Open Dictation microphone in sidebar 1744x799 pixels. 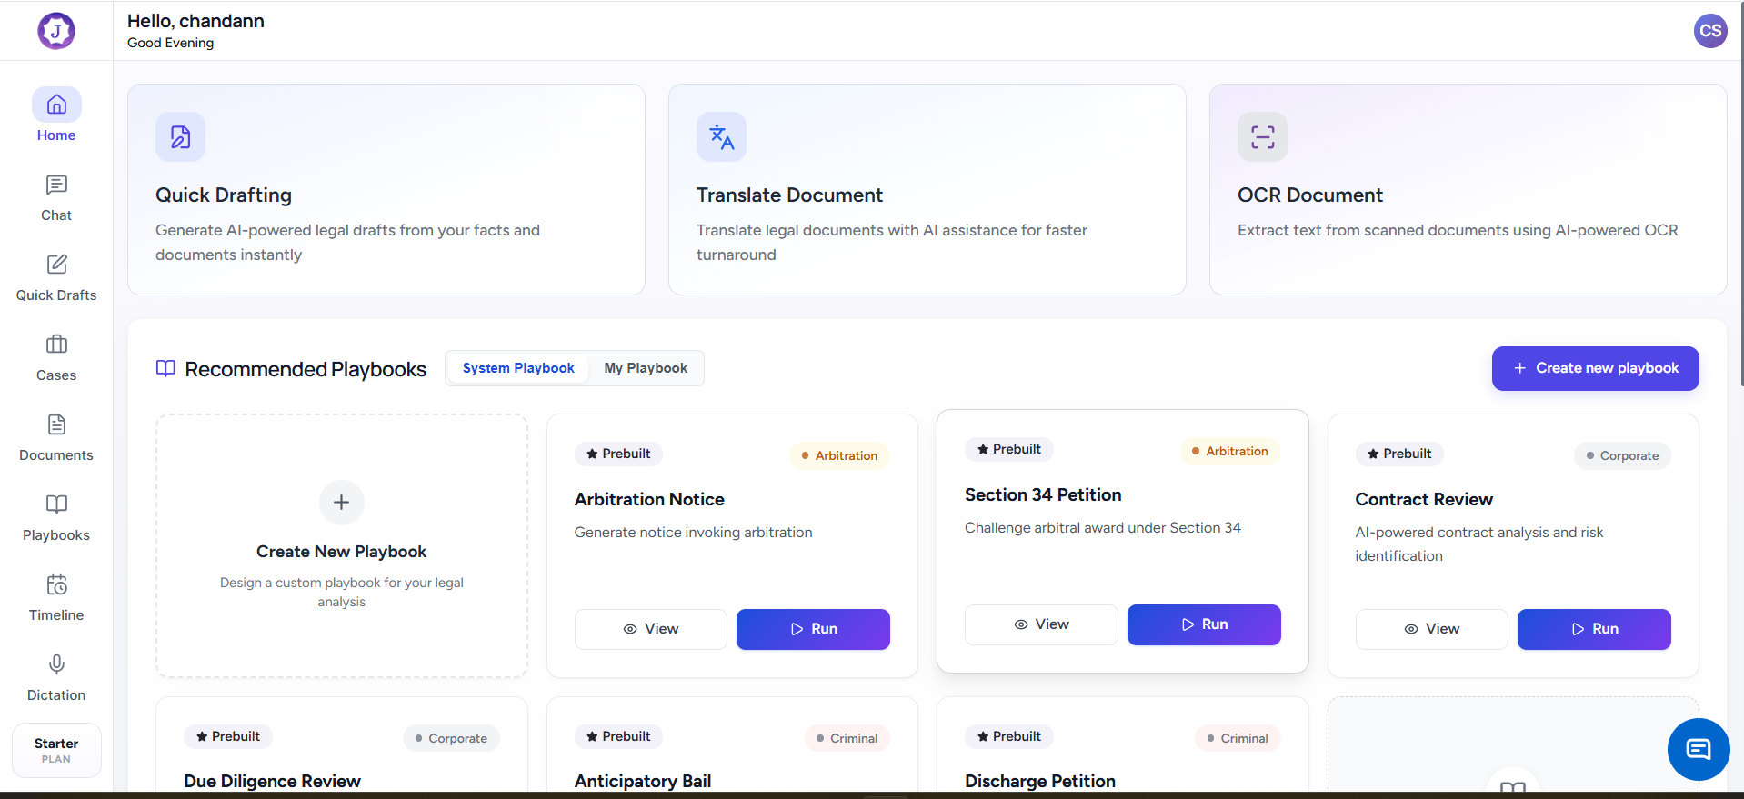coord(56,678)
